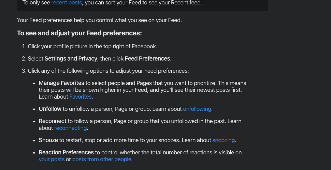Open the 'recent posts' link

tap(67, 3)
